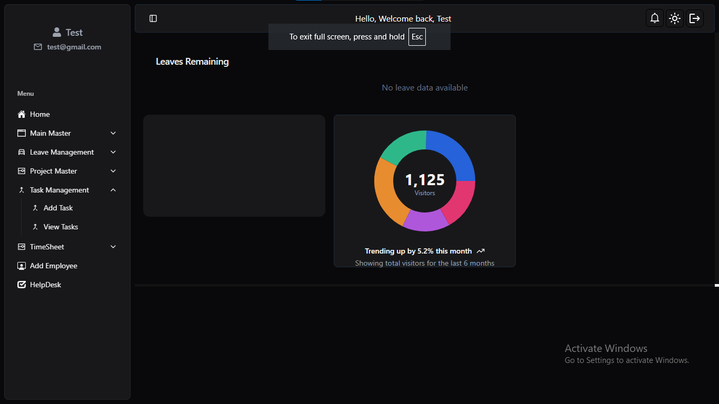Open the Add Employee page
Viewport: 719px width, 404px height.
(x=54, y=266)
